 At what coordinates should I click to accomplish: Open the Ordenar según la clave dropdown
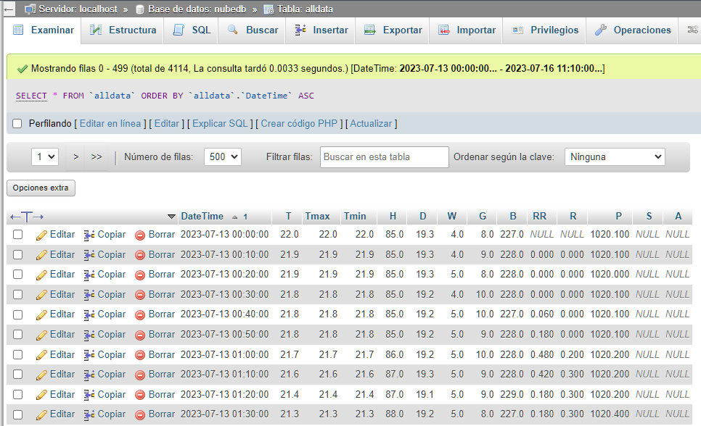[x=615, y=156]
